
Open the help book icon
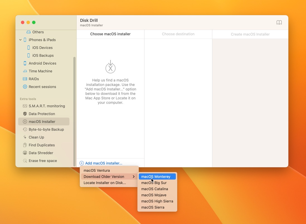point(279,22)
